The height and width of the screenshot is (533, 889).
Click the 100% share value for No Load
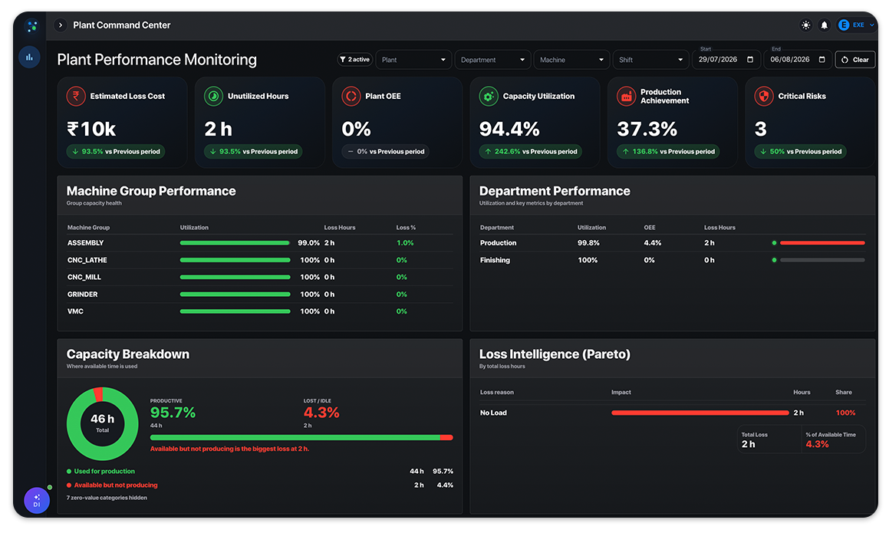coord(845,413)
